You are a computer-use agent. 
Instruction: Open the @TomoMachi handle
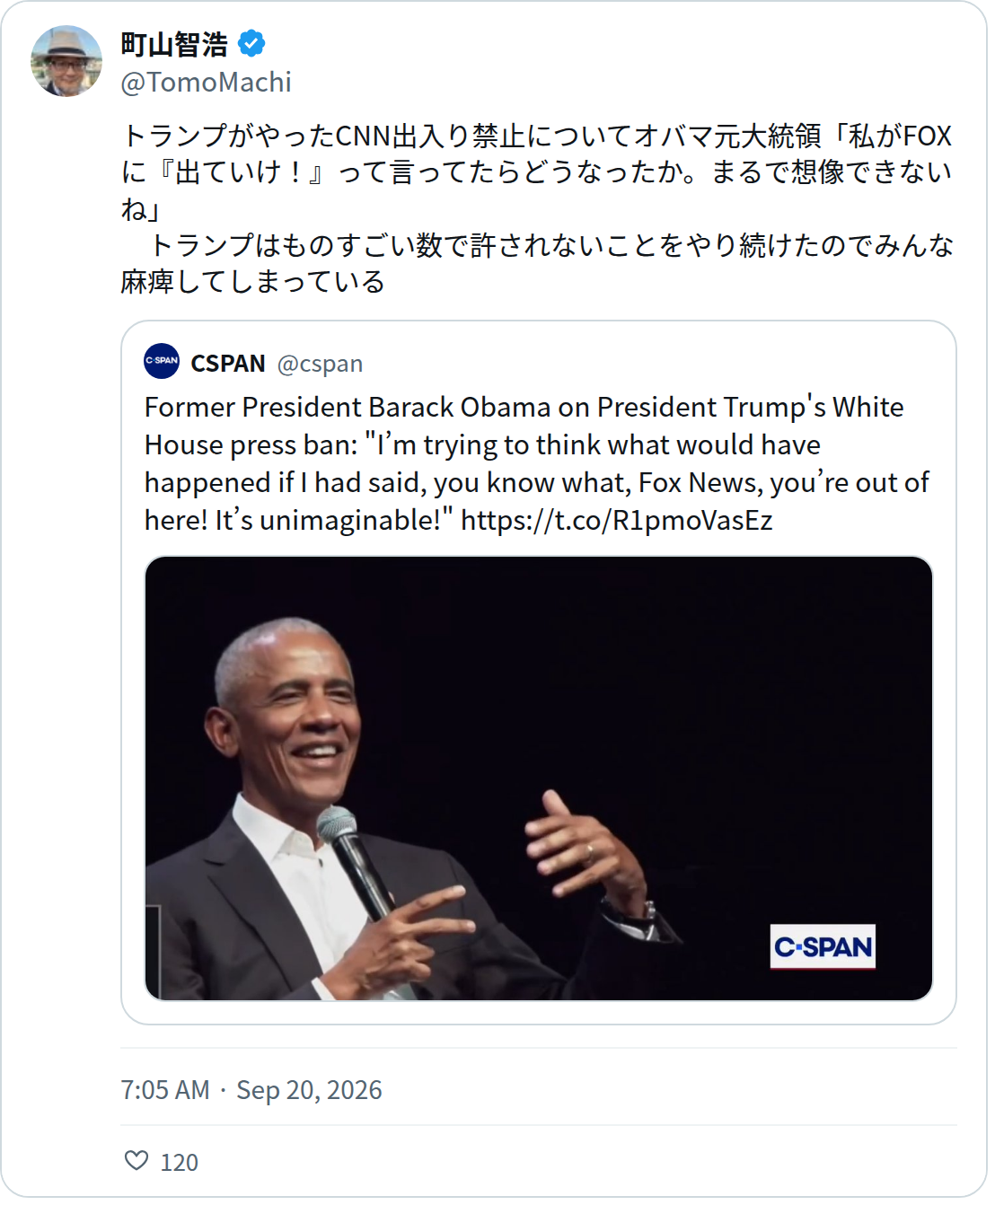(x=207, y=83)
